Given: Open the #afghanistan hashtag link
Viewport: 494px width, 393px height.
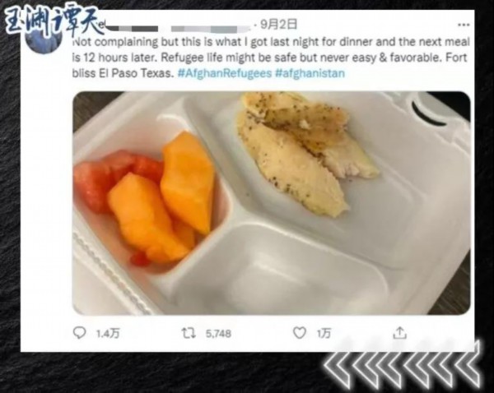Looking at the screenshot, I should 310,73.
